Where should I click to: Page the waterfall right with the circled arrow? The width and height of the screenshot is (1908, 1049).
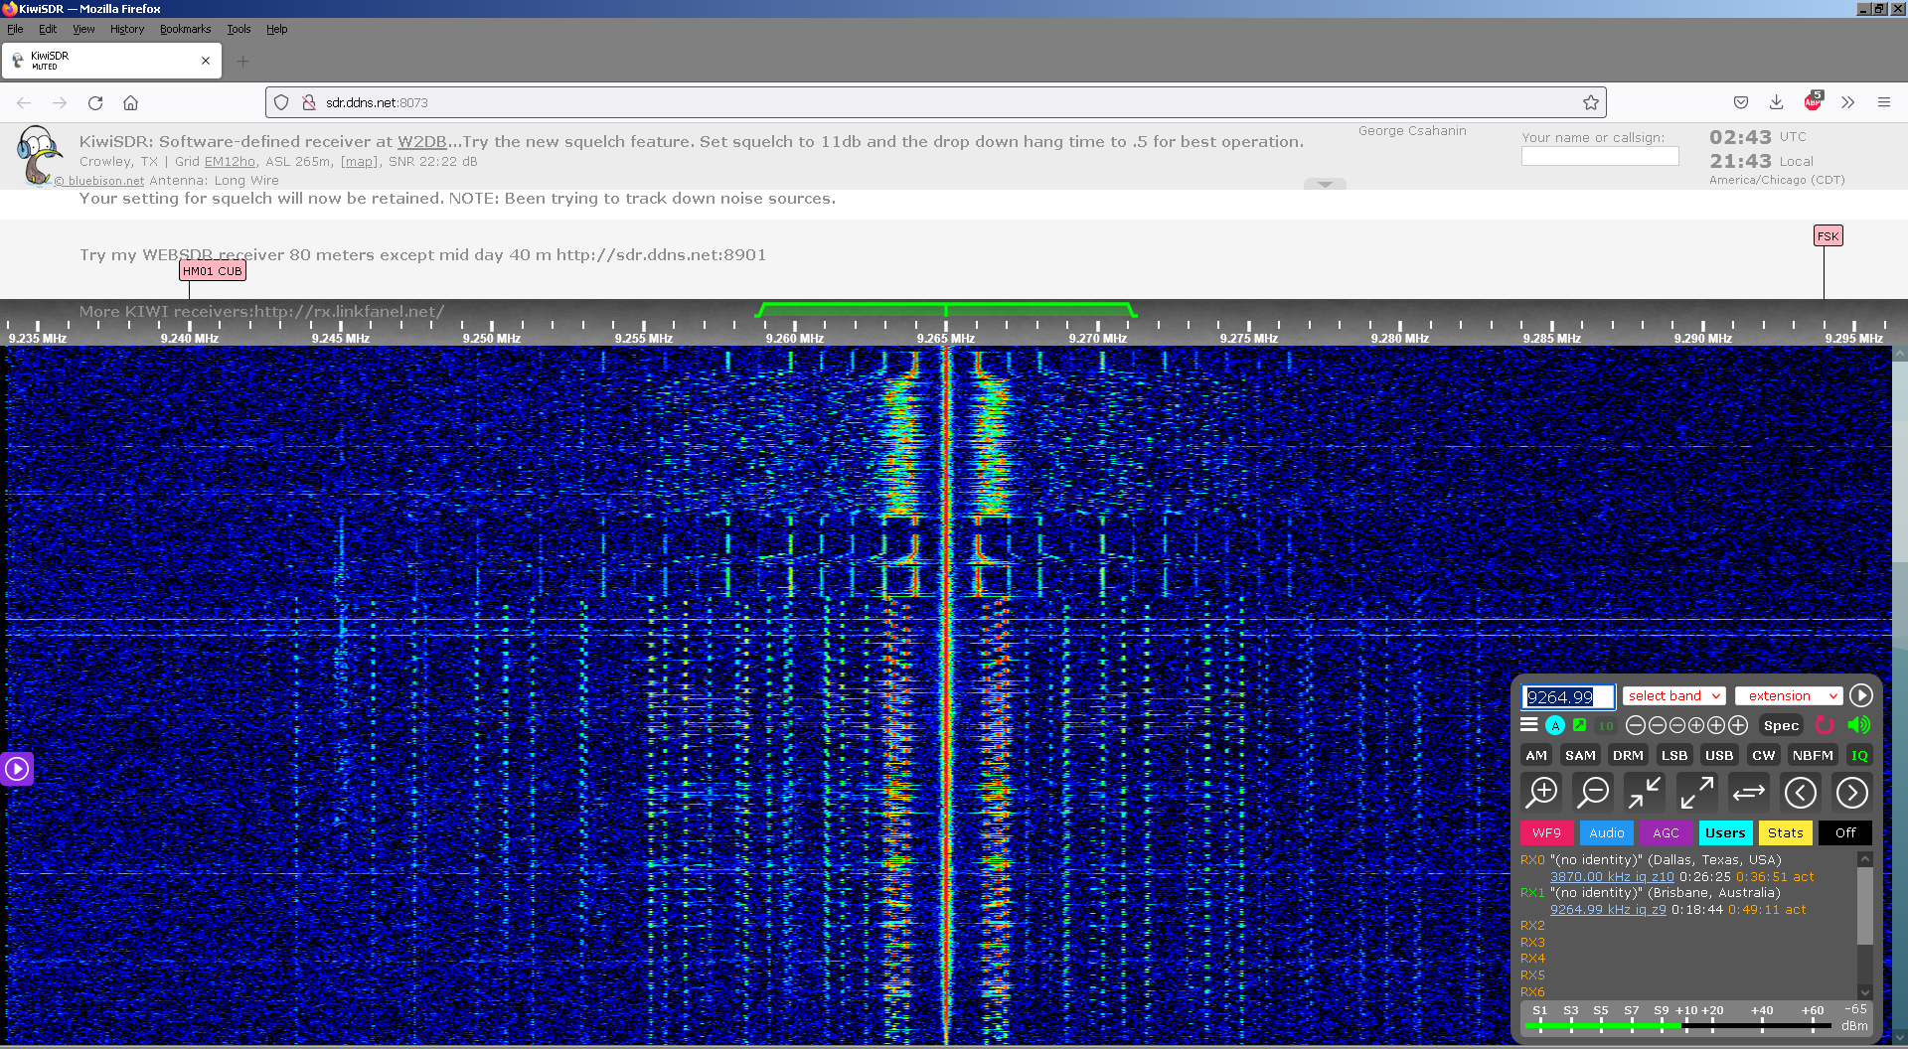click(1851, 793)
